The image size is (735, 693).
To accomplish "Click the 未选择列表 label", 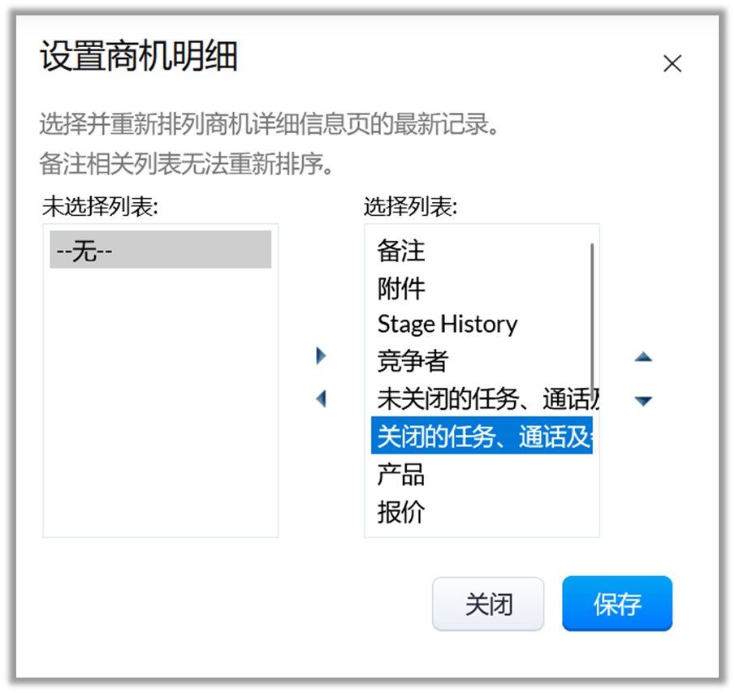I will point(100,207).
